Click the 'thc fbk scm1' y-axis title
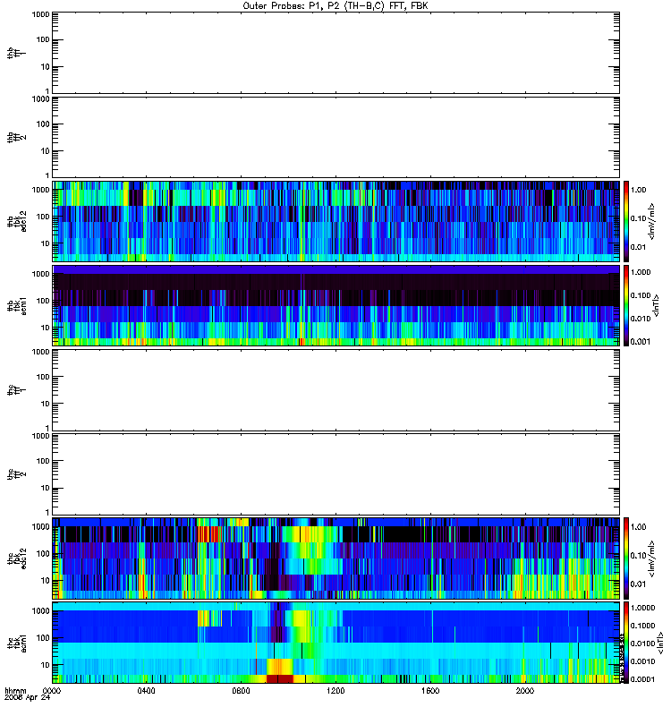Image resolution: width=671 pixels, height=716 pixels. [x=17, y=643]
